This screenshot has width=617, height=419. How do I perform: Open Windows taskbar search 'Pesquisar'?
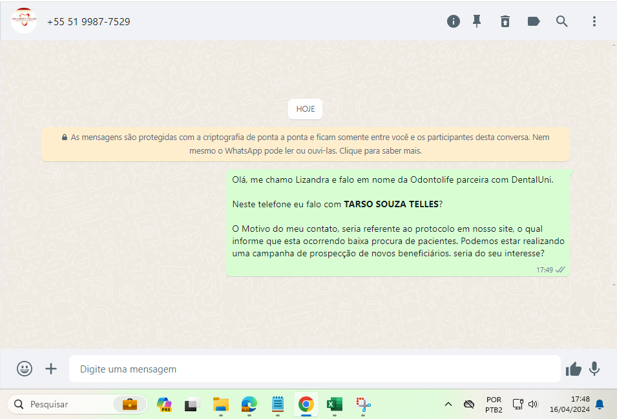pyautogui.click(x=77, y=404)
